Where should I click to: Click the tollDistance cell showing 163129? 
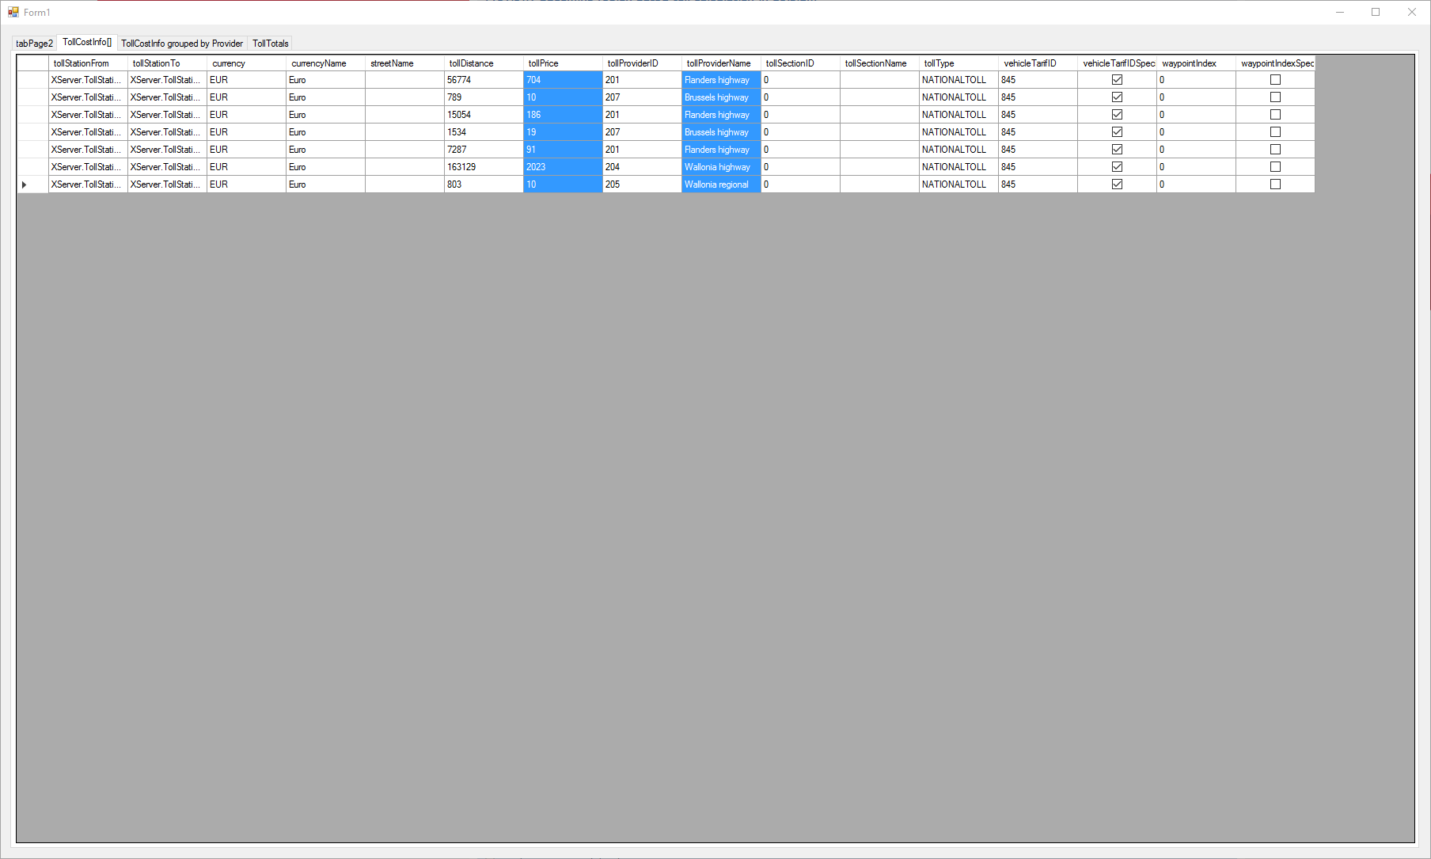(x=483, y=167)
